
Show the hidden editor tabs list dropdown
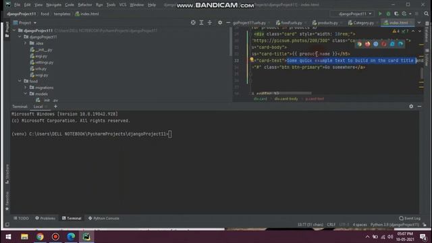[x=419, y=22]
